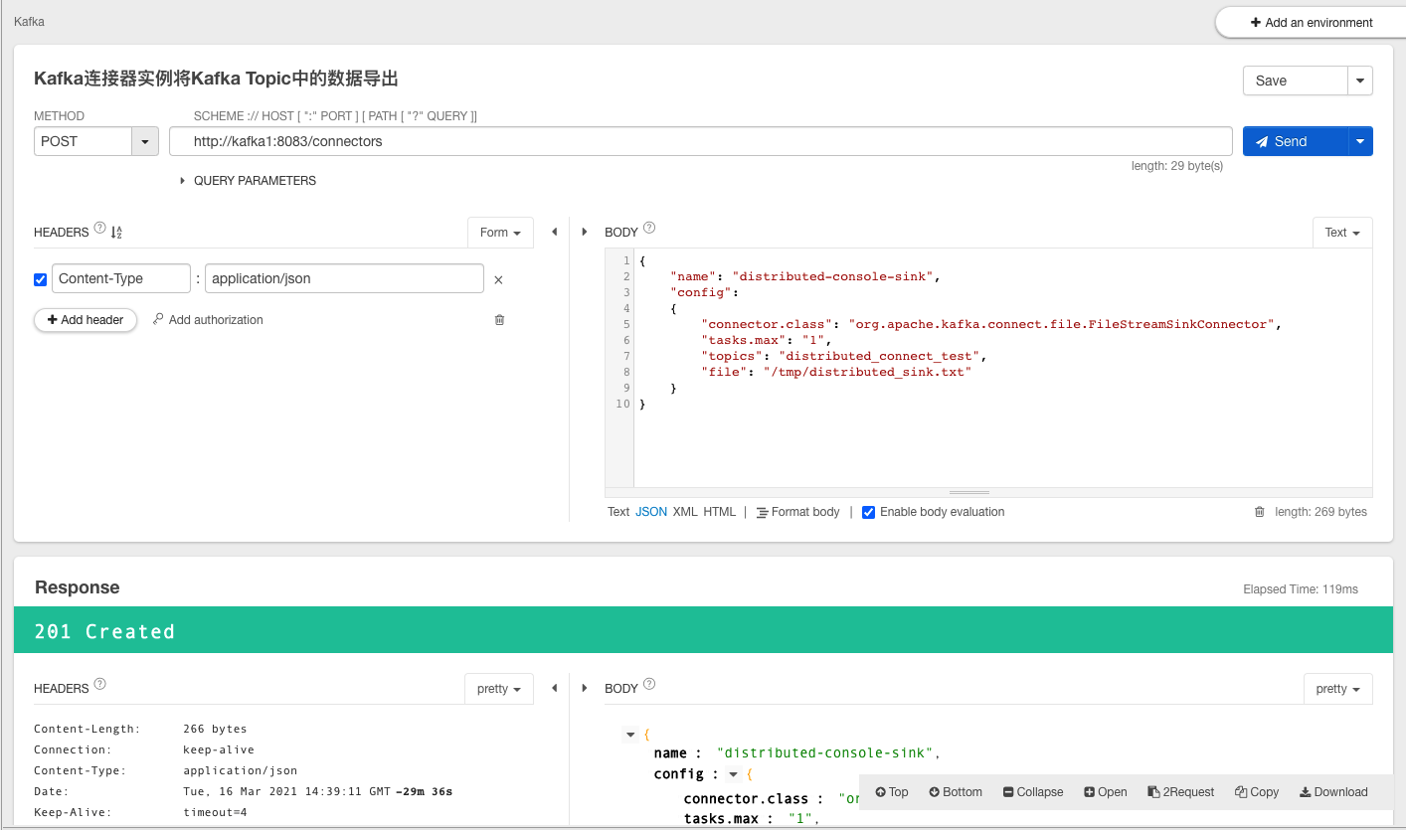Click 2Request button

1181,792
